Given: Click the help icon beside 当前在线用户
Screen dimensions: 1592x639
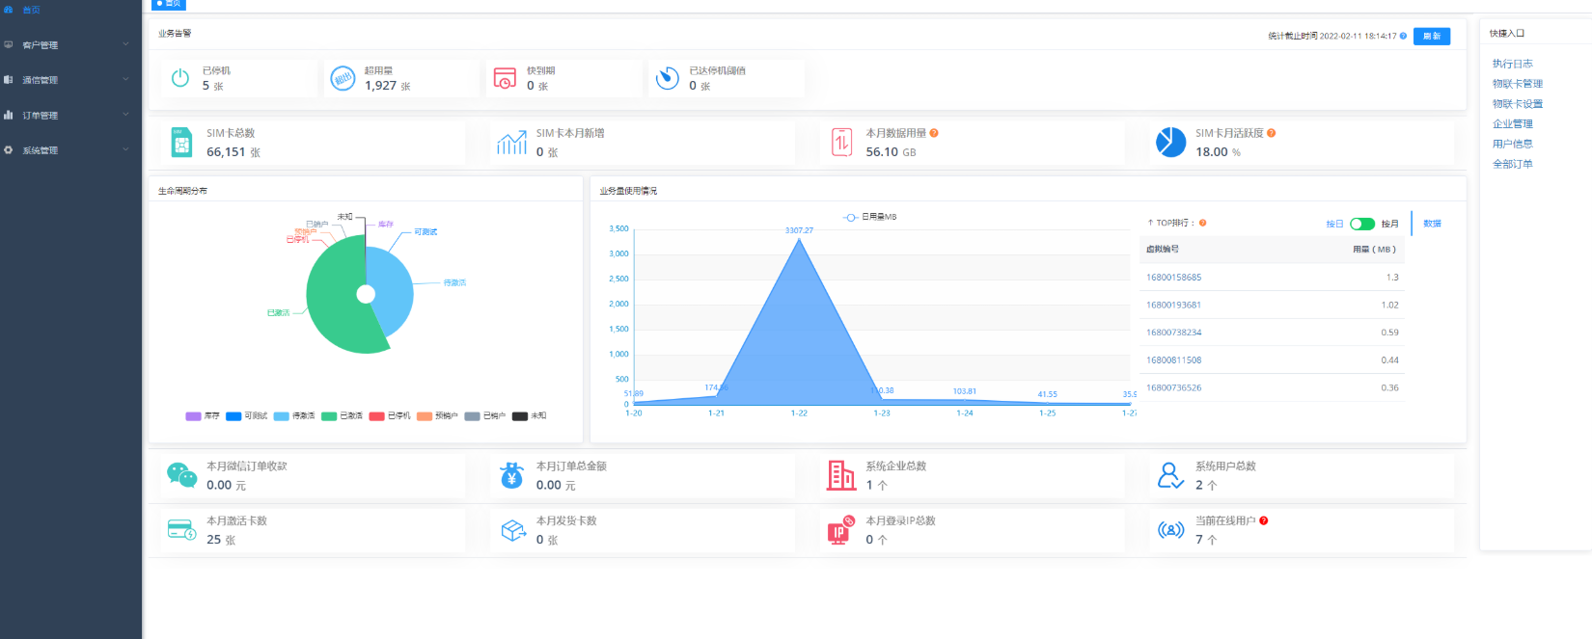Looking at the screenshot, I should pos(1263,520).
